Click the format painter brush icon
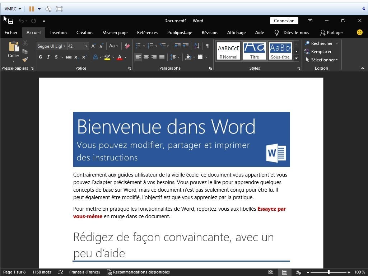The width and height of the screenshot is (368, 276). pos(25,60)
